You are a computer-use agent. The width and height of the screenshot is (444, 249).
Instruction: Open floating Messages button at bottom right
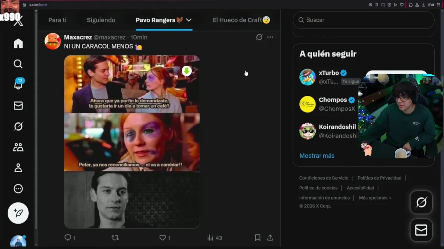pyautogui.click(x=421, y=230)
